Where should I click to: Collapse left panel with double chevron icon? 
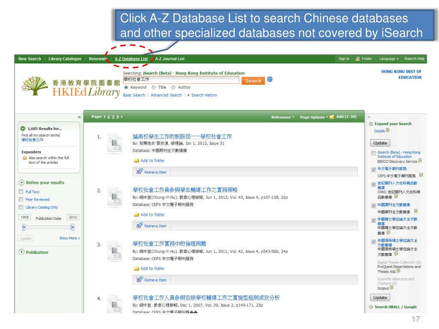(79, 117)
